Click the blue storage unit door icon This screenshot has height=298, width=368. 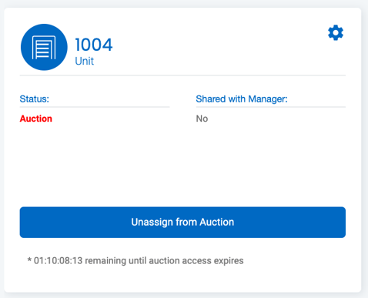coord(44,47)
